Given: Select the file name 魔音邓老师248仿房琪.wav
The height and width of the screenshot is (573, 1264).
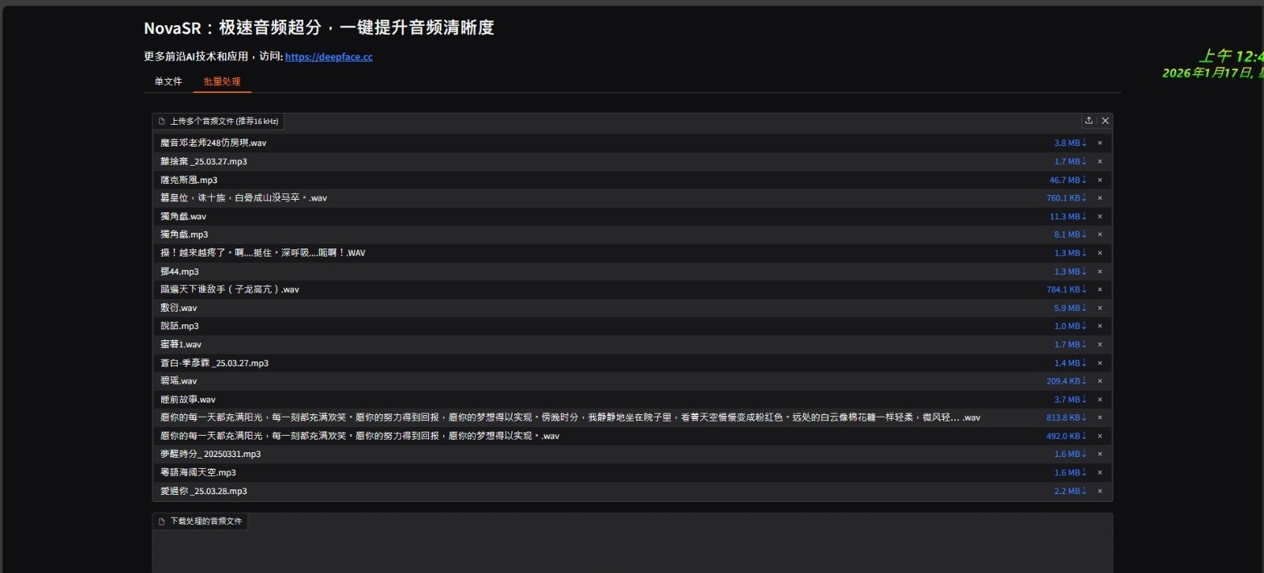Looking at the screenshot, I should (x=213, y=143).
